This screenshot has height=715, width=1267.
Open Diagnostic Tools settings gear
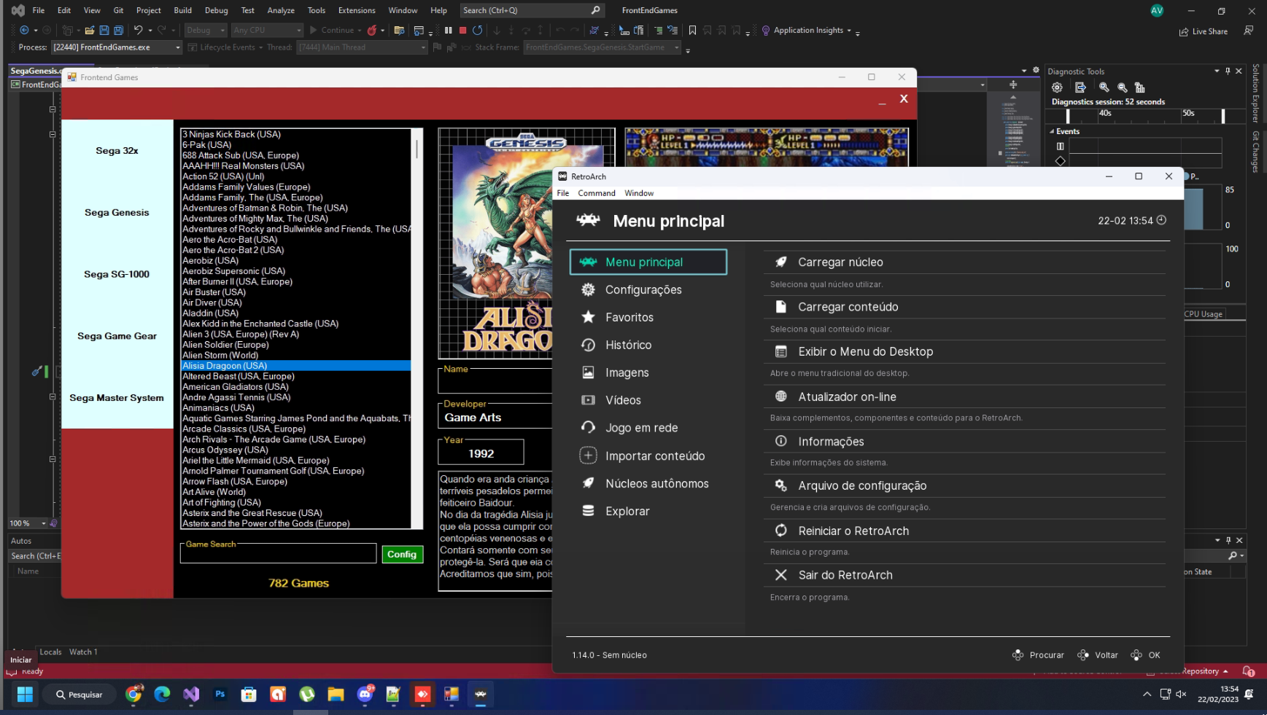(x=1057, y=87)
